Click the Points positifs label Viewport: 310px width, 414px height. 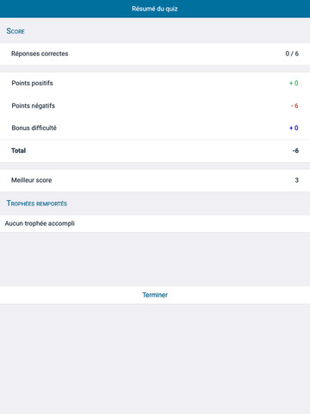tap(32, 83)
